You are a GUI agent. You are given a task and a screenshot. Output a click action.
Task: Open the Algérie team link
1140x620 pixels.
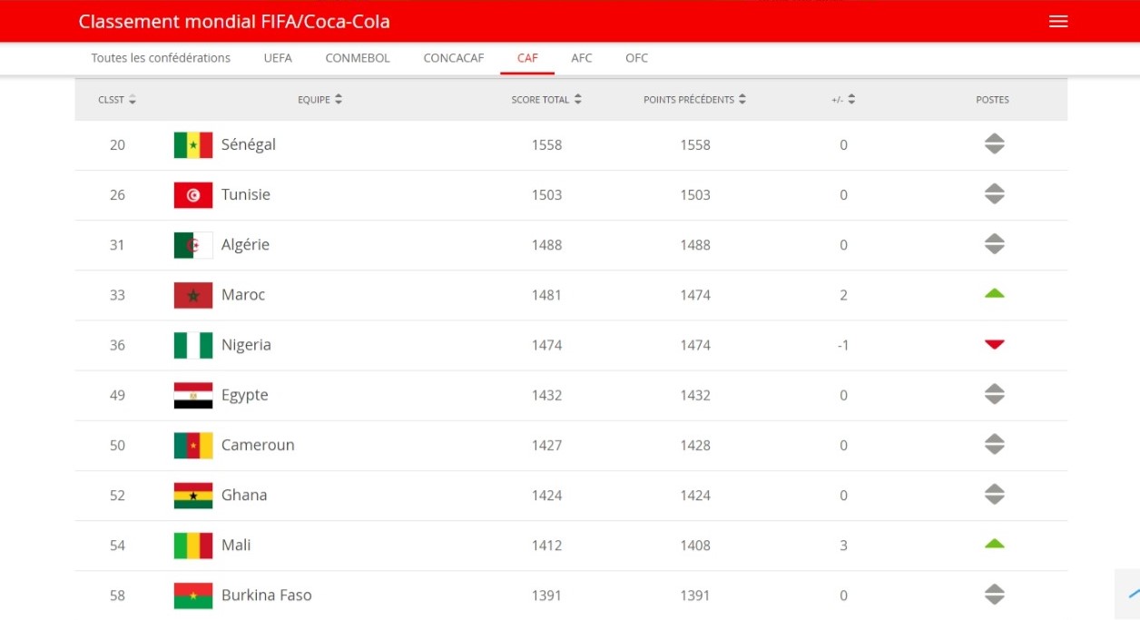pyautogui.click(x=245, y=245)
